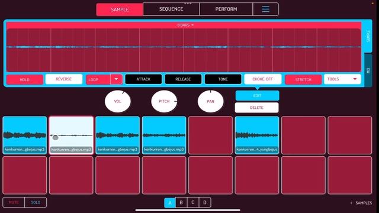Click the VOL knob
This screenshot has width=379, height=213.
pyautogui.click(x=118, y=101)
